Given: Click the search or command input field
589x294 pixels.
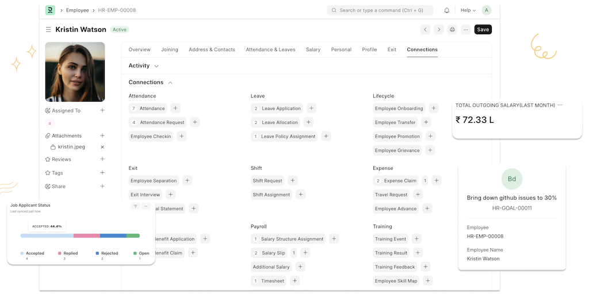Looking at the screenshot, I should click(x=380, y=10).
